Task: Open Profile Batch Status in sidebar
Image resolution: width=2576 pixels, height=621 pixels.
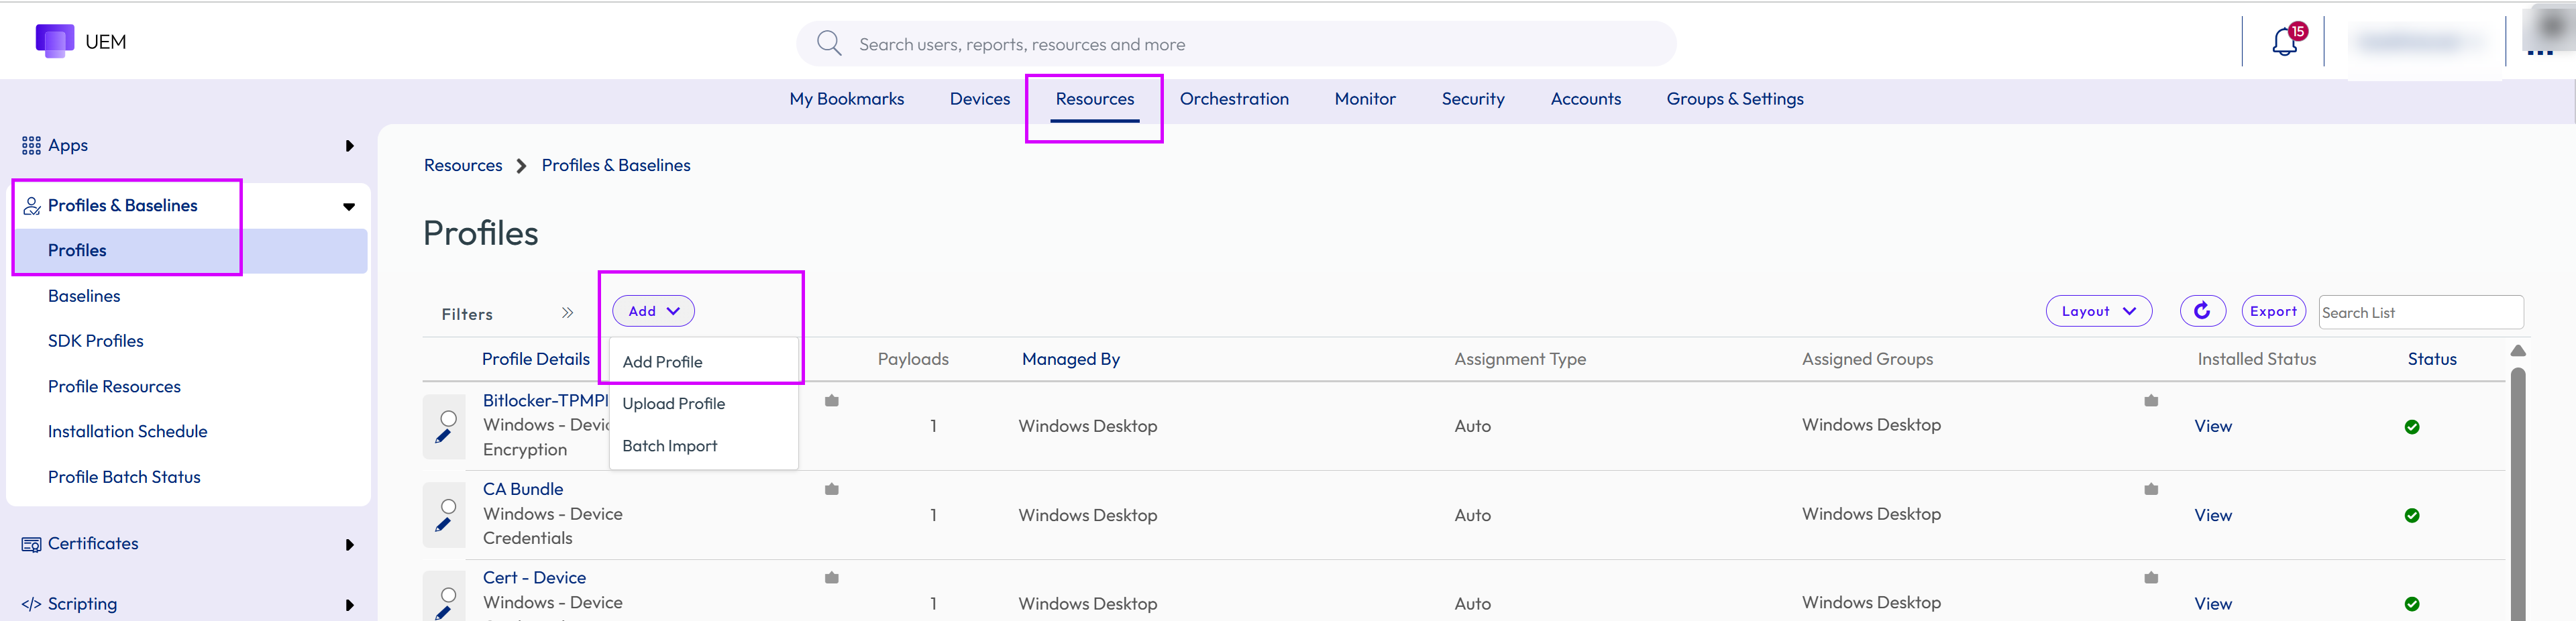Action: pos(124,477)
